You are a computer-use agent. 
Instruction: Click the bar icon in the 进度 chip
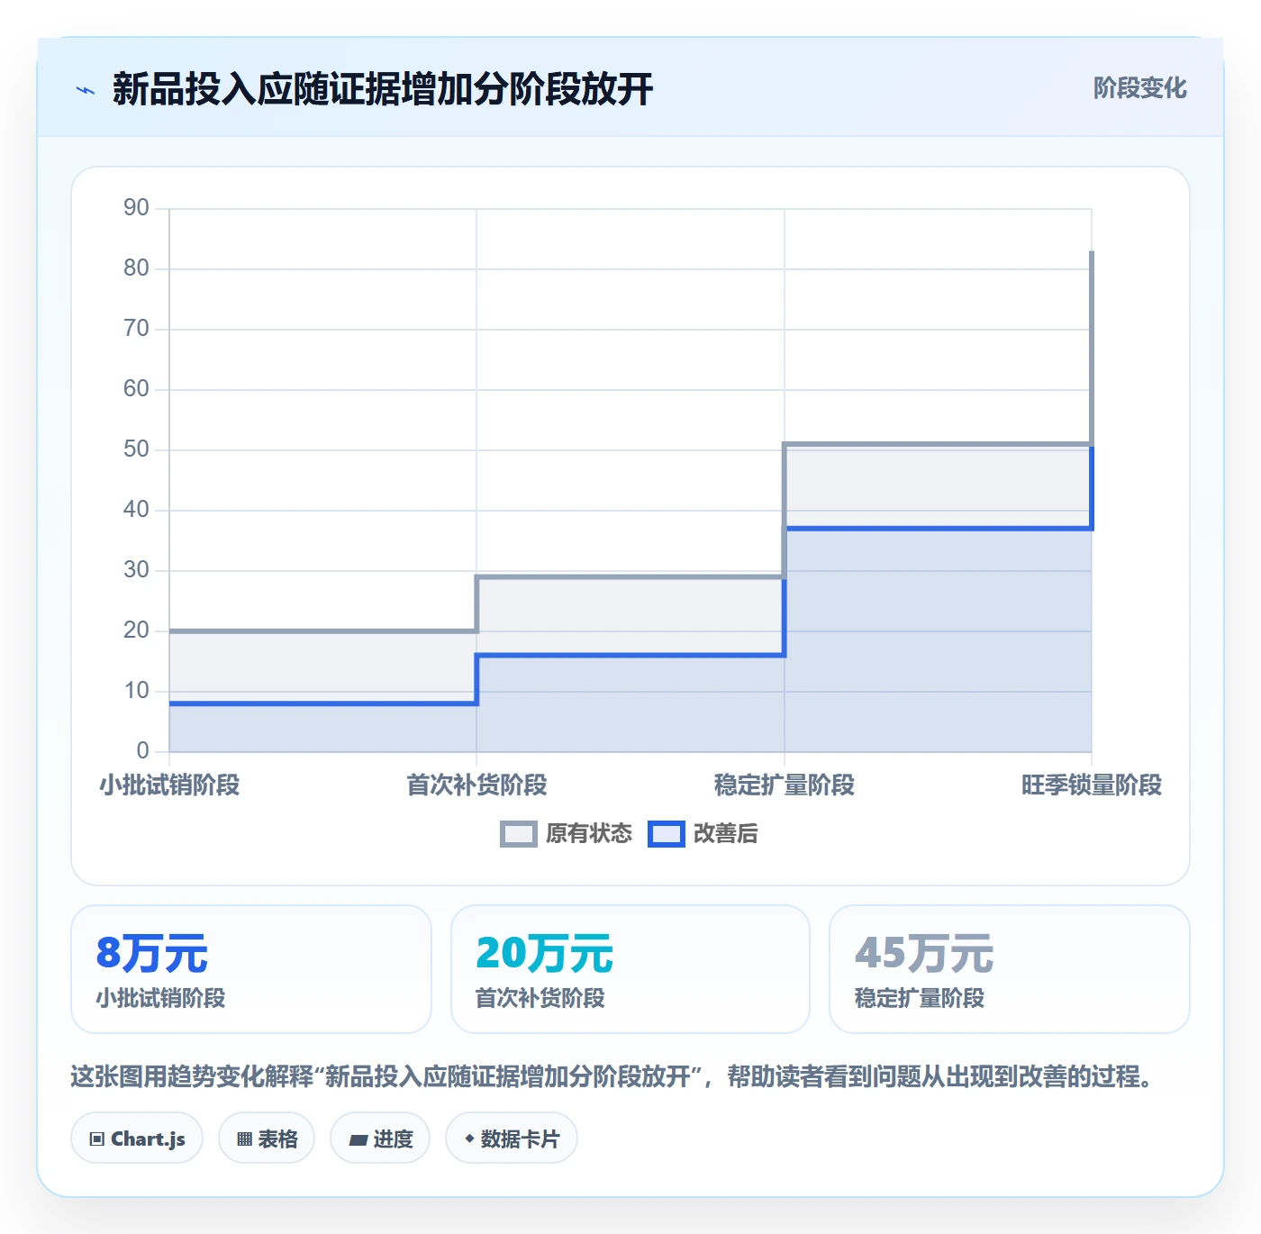click(358, 1140)
